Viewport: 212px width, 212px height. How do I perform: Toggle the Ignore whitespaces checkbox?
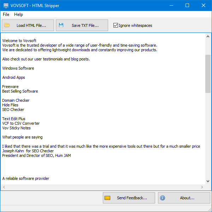coord(133,25)
